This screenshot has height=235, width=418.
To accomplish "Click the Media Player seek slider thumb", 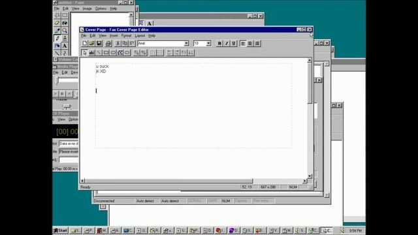I will point(57,80).
